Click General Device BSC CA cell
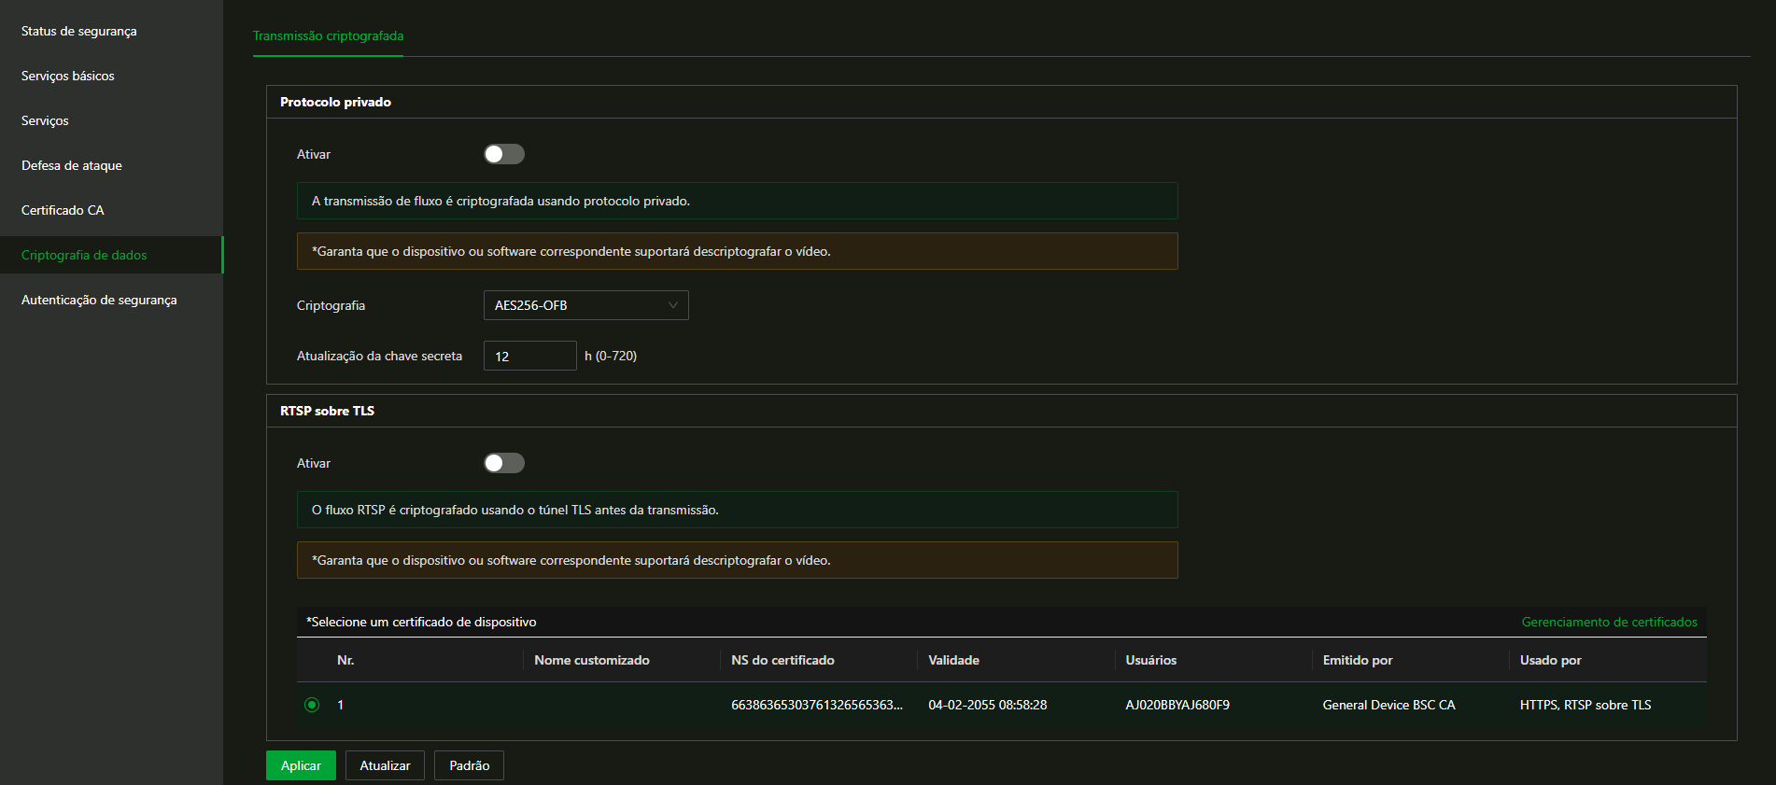 click(1388, 705)
